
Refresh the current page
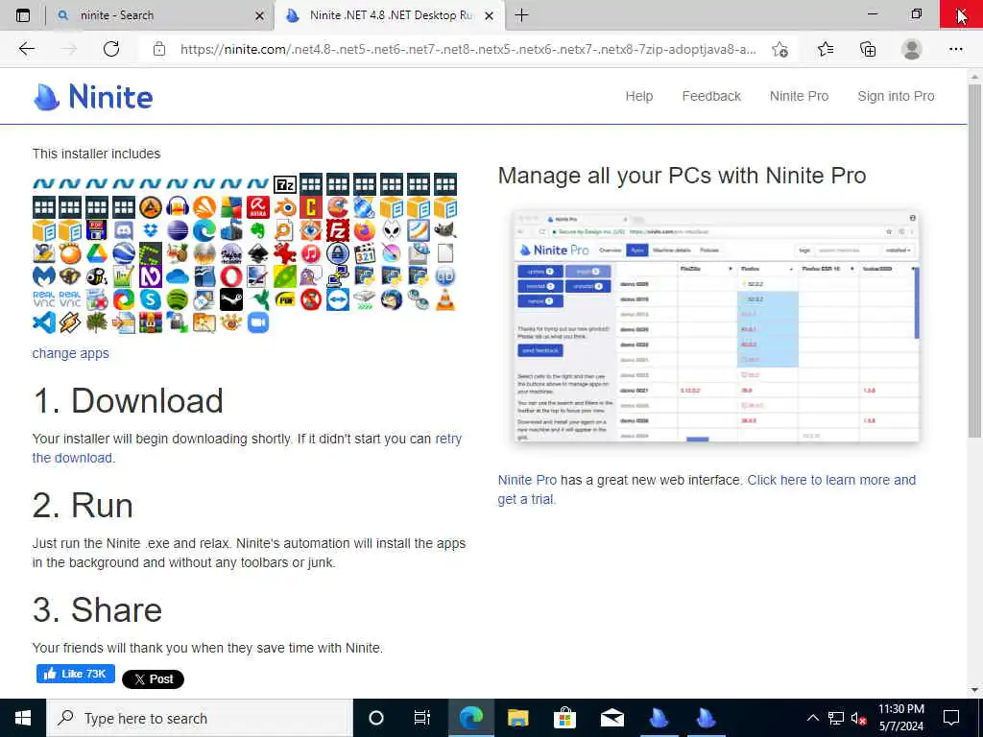[x=111, y=49]
